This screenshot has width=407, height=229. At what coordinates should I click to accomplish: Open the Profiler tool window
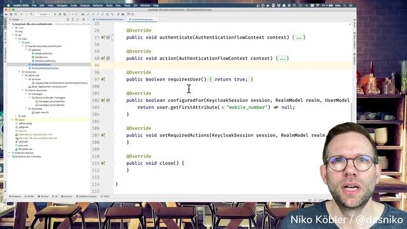tap(29, 197)
